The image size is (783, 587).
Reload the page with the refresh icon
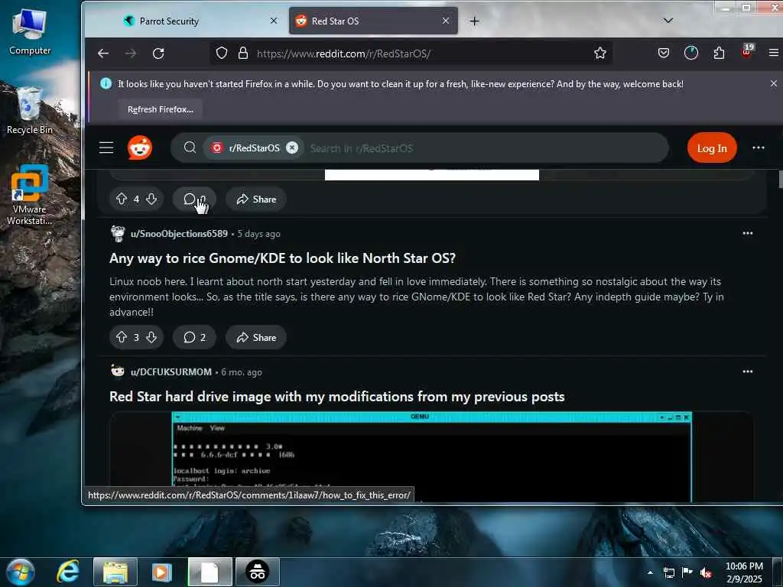coord(158,54)
